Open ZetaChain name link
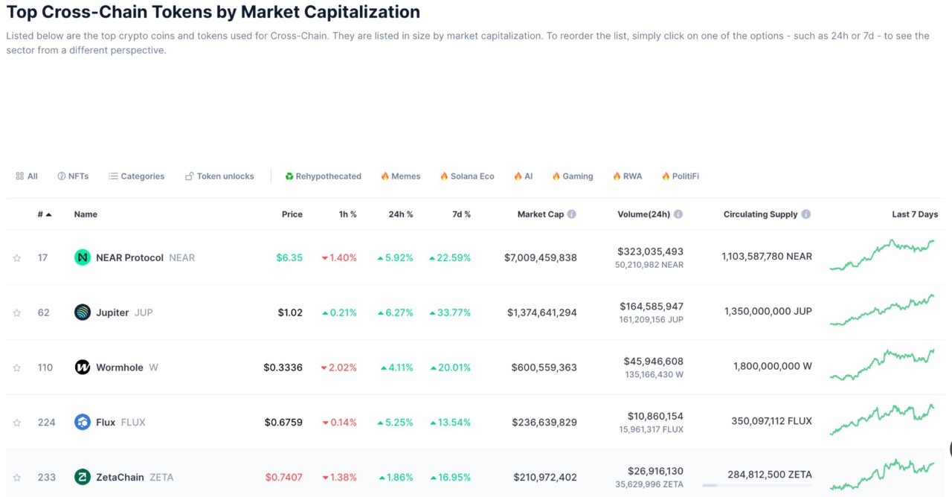Viewport: 952px width, 497px height. (120, 477)
